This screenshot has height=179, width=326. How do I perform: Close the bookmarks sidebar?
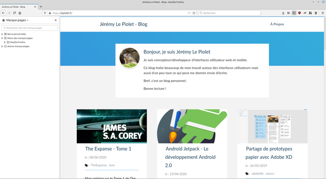(56, 20)
